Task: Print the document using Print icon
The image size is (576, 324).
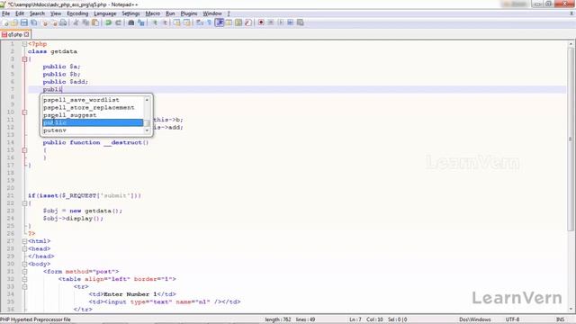Action: (63, 22)
